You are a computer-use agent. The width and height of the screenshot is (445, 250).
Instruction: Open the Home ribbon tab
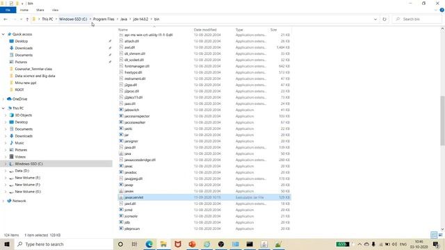click(24, 10)
